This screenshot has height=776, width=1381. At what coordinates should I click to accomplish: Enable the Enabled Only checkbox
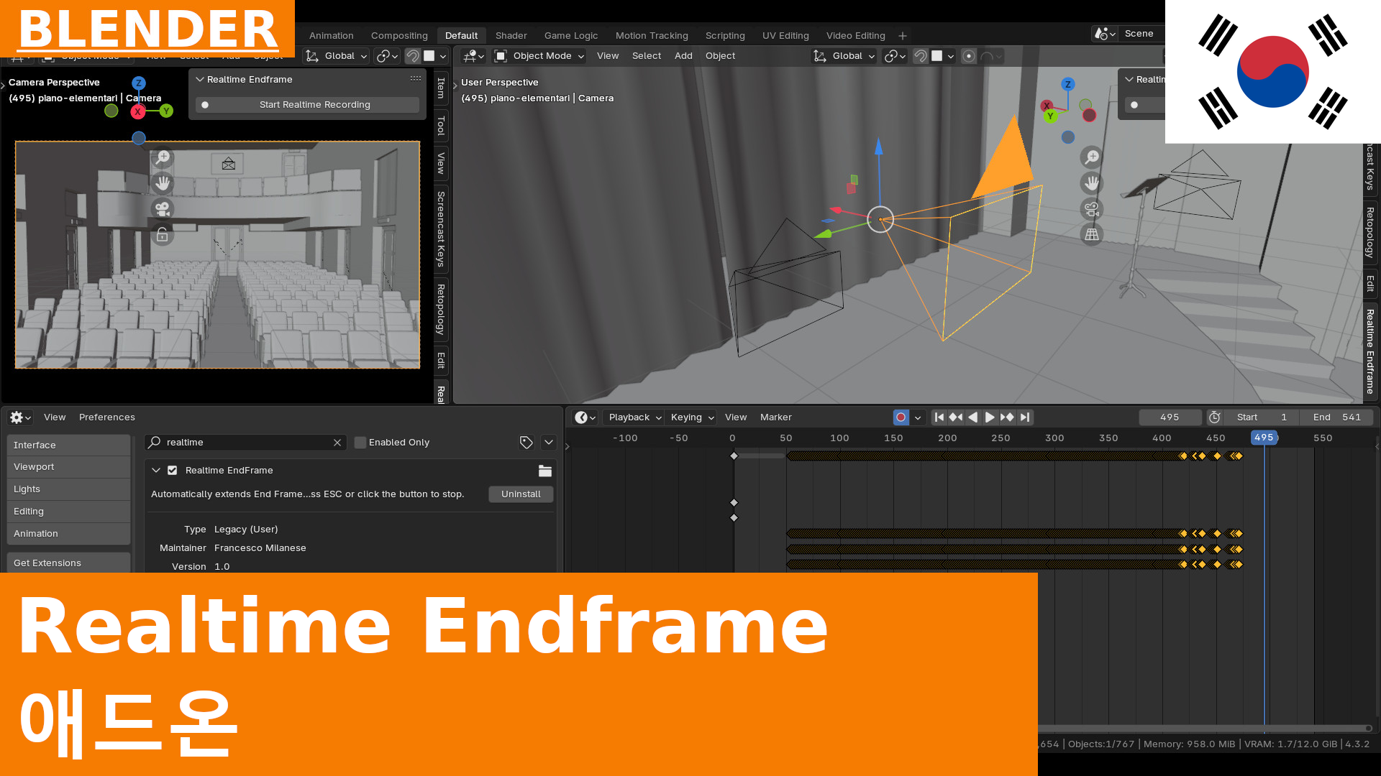point(360,443)
